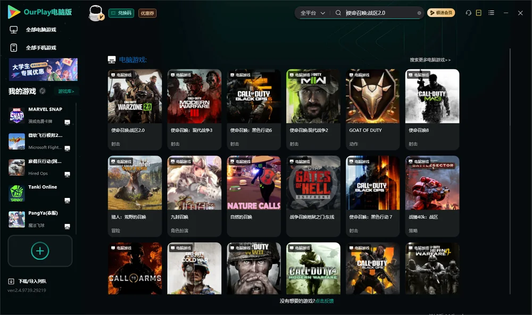Open the 九封召唤 game card

tap(194, 196)
